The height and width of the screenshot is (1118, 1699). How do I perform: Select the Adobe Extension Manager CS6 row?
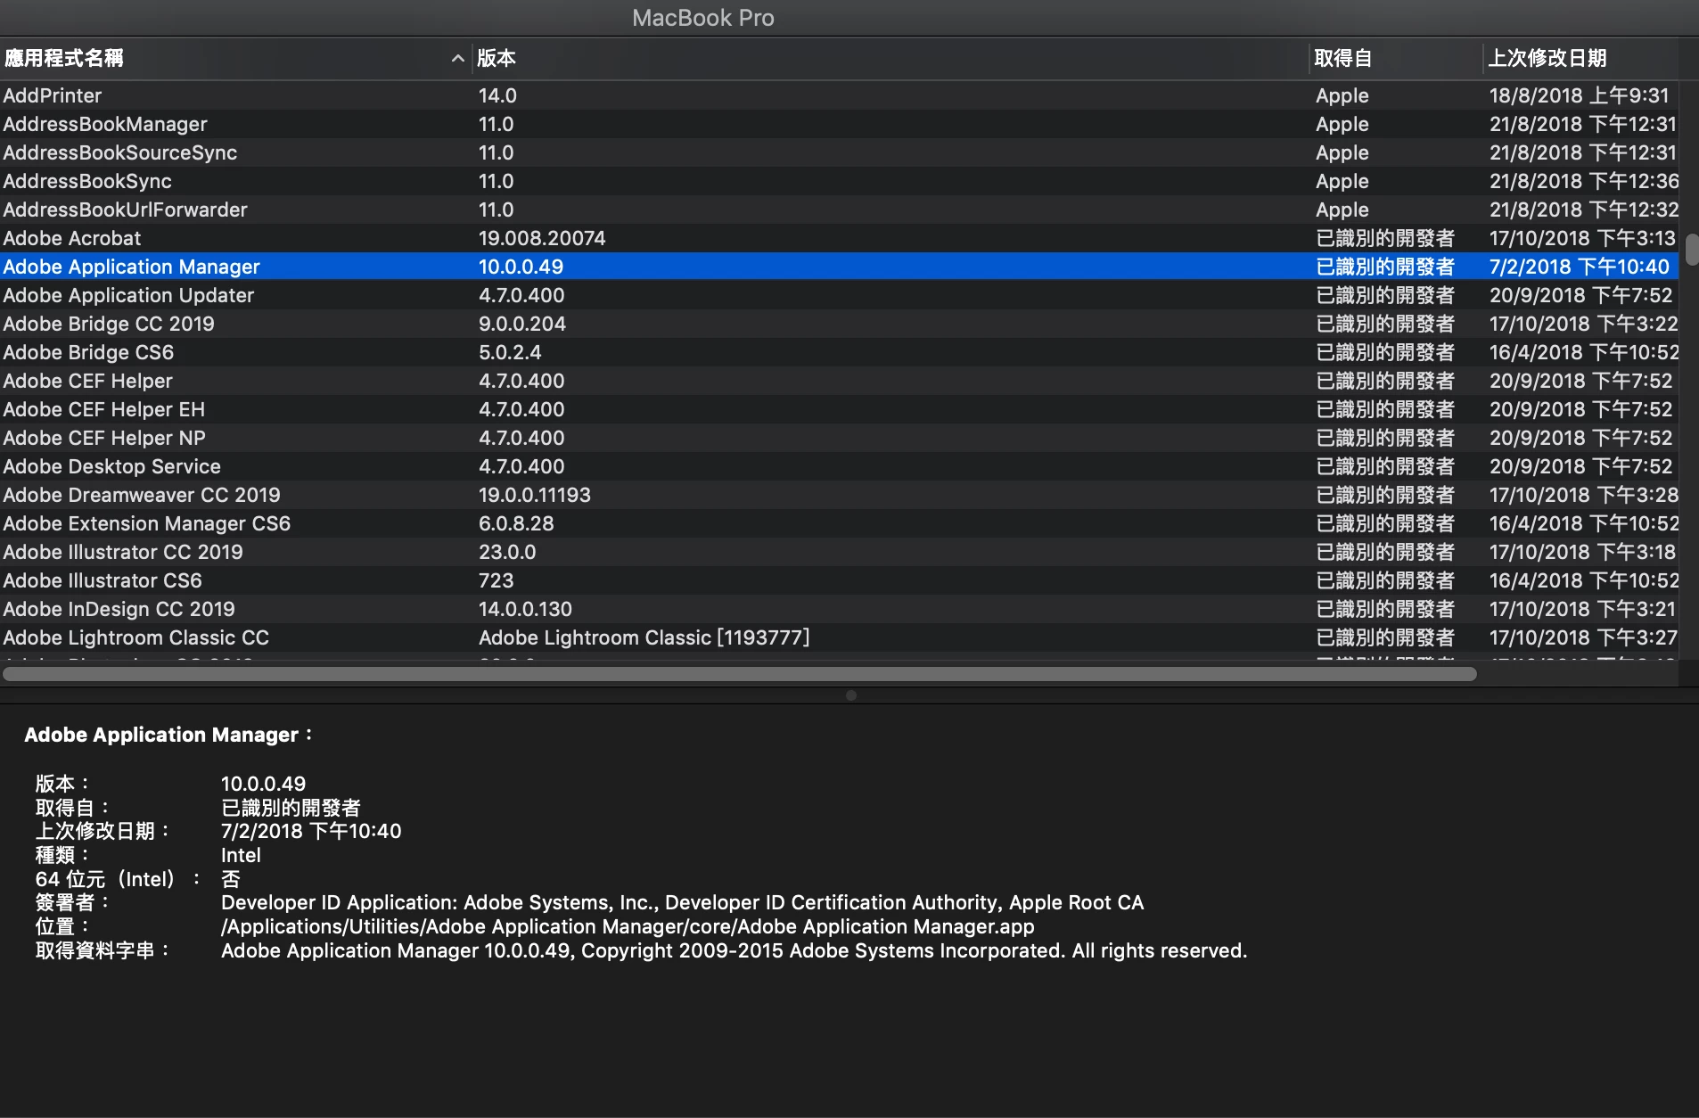click(x=839, y=523)
